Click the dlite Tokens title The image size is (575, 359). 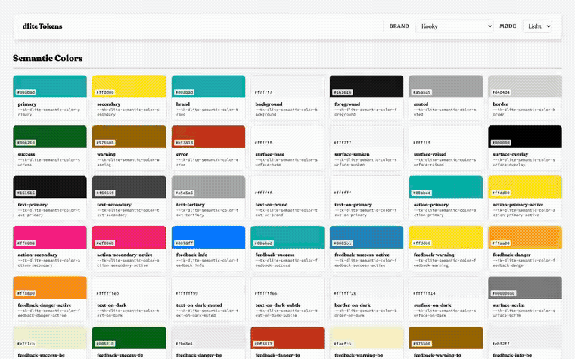tap(42, 26)
